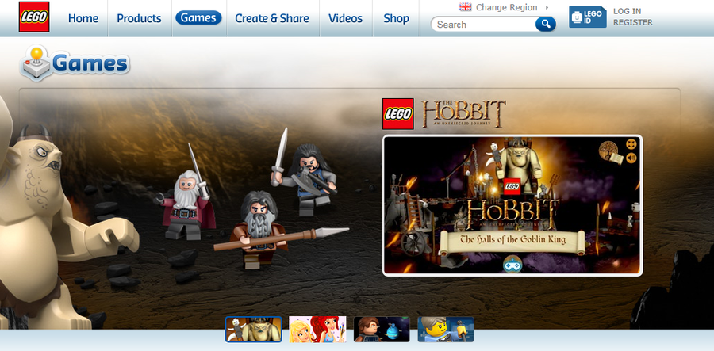Select the Star Wars planet thumbnail
Image resolution: width=714 pixels, height=351 pixels.
(x=382, y=330)
